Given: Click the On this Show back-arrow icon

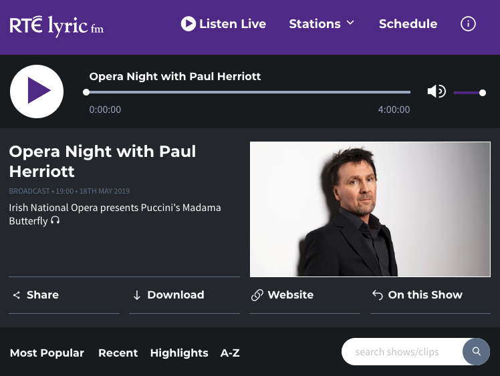Looking at the screenshot, I should [378, 295].
